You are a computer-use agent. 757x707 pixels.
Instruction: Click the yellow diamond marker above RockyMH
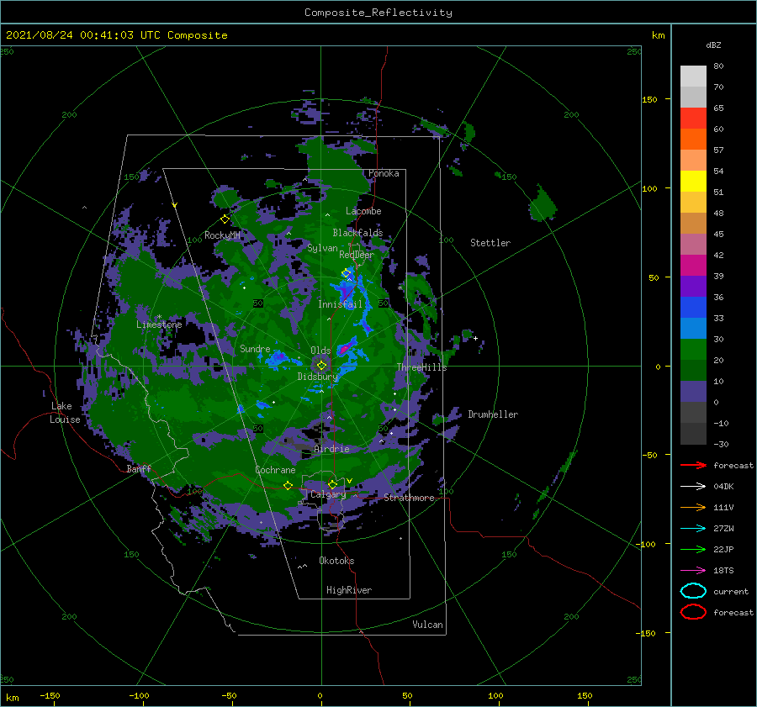[225, 219]
